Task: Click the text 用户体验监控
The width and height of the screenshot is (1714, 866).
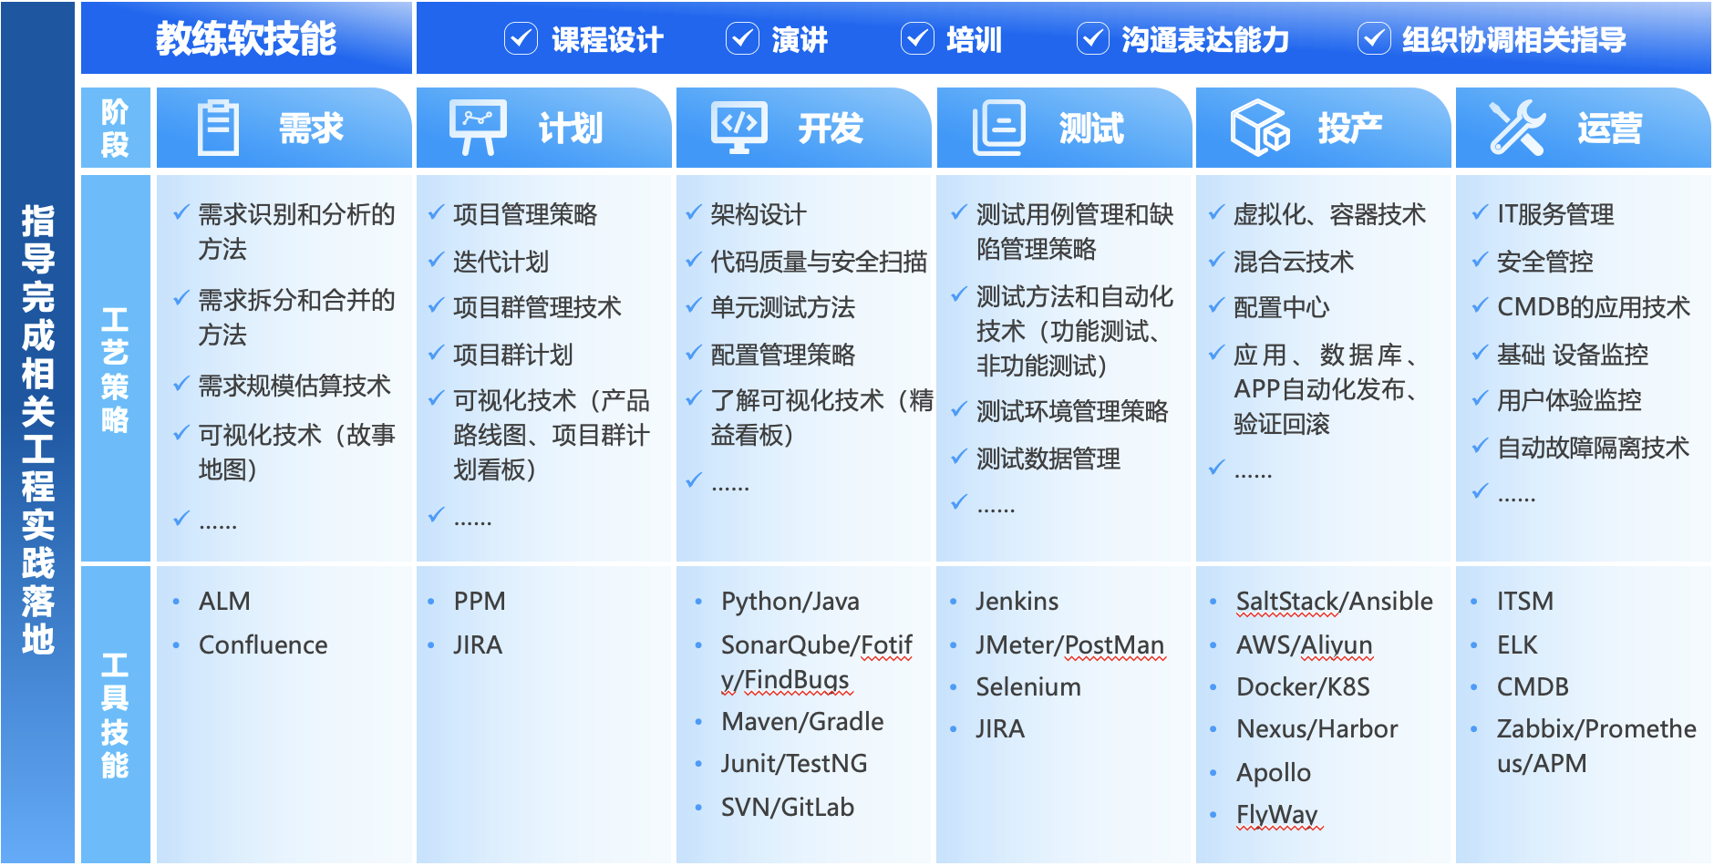Action: [x=1569, y=400]
